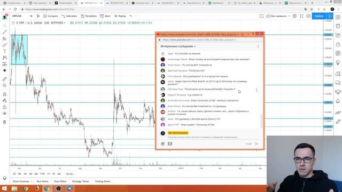Open the Strategy Tester tab
The image size is (342, 192).
(x=81, y=181)
